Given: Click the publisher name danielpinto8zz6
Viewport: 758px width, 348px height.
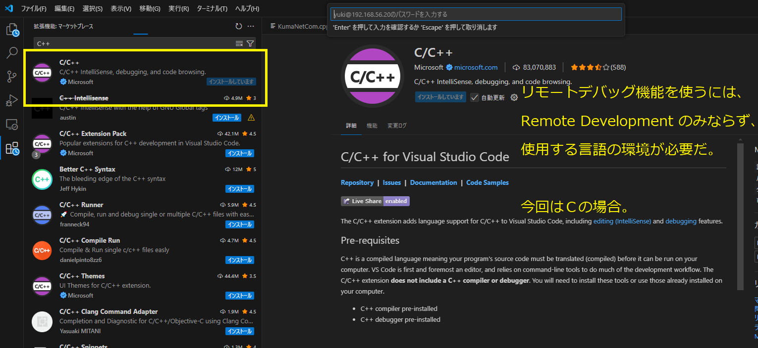Looking at the screenshot, I should point(81,260).
